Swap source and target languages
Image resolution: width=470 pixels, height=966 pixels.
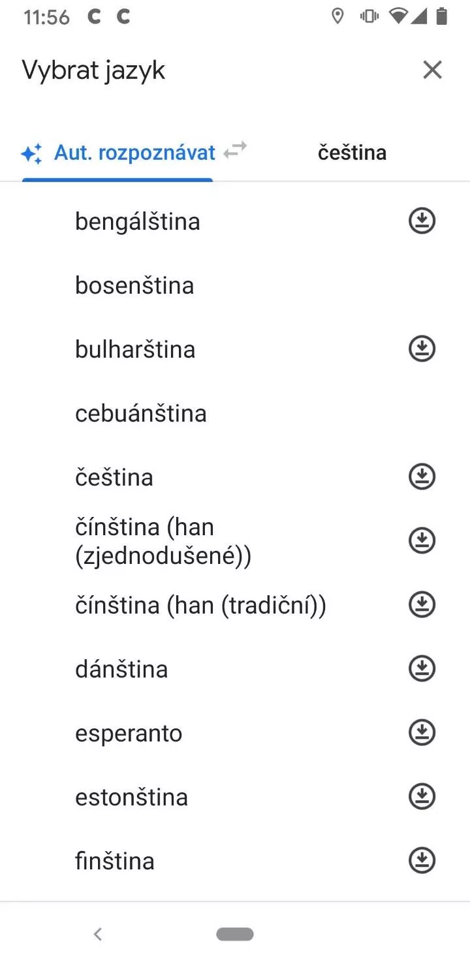[235, 150]
